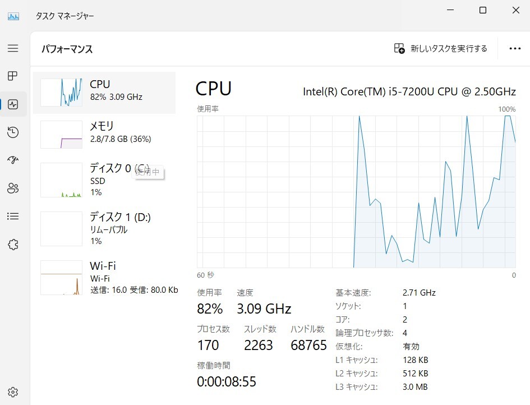Screen dimensions: 530x405
Task: Open Task Manager settings gear
Action: [13, 392]
